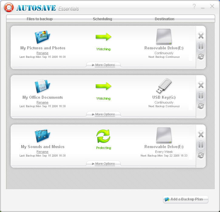The image size is (220, 212).
Task: Click the Removable Drive(E:) icon in first plan
Action: point(164,37)
